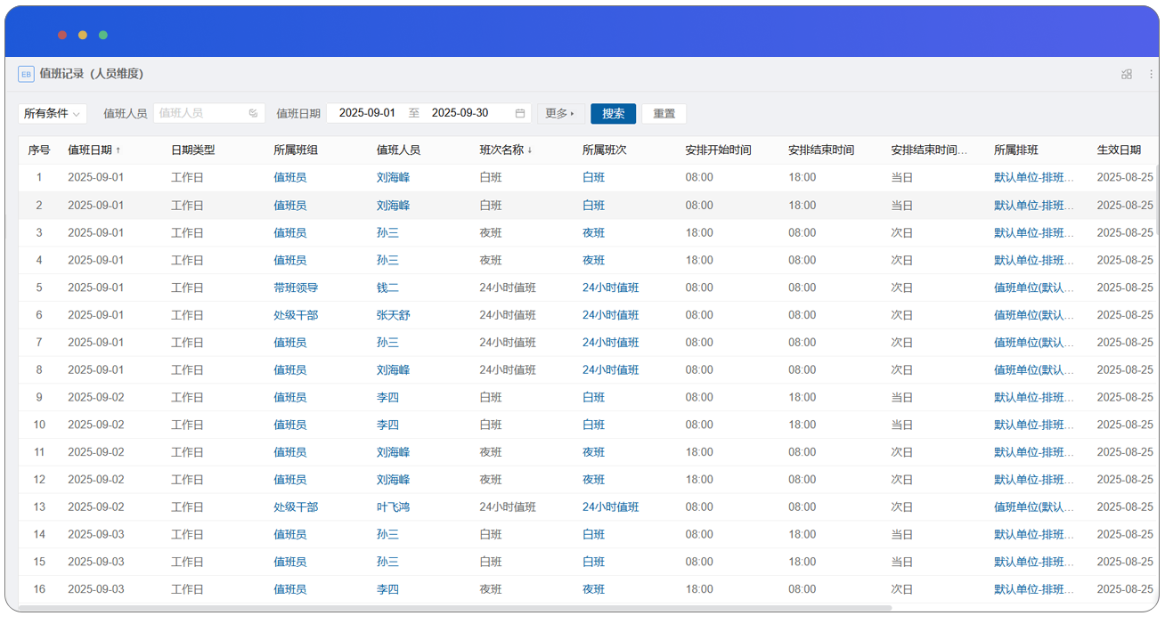Click 24小时值班 shift name text in row 8
Screen dimensions: 1165x632
click(x=508, y=370)
